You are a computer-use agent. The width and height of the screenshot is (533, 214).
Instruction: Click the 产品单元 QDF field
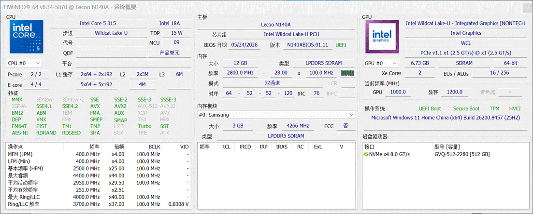click(x=169, y=53)
